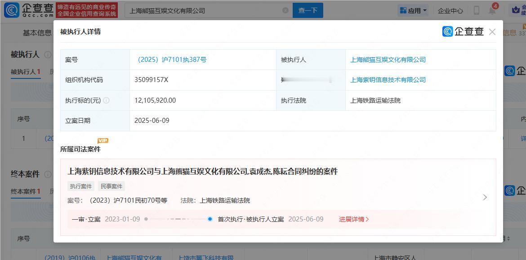Click the VIP badge above 所属司法案件

tap(103, 141)
